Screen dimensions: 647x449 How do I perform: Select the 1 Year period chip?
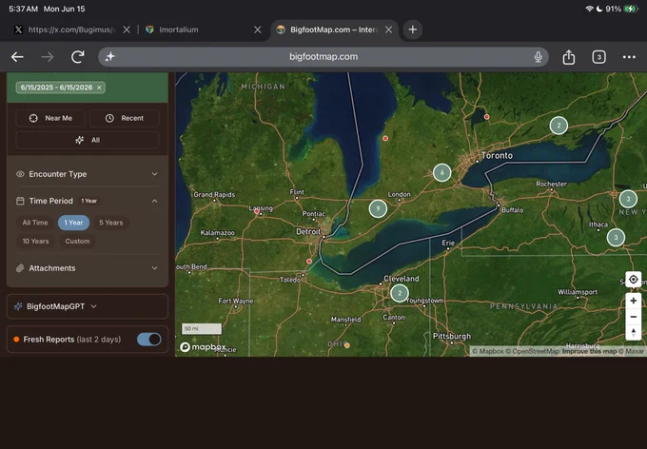[x=73, y=223]
